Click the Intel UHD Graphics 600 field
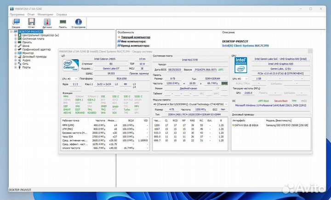331x200 pixels. click(x=280, y=64)
